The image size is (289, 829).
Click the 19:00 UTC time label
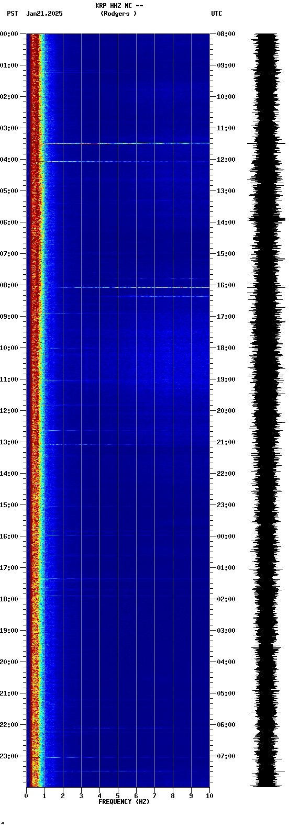[226, 379]
